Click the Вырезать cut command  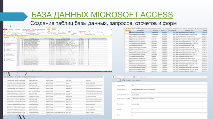[x=14, y=31]
